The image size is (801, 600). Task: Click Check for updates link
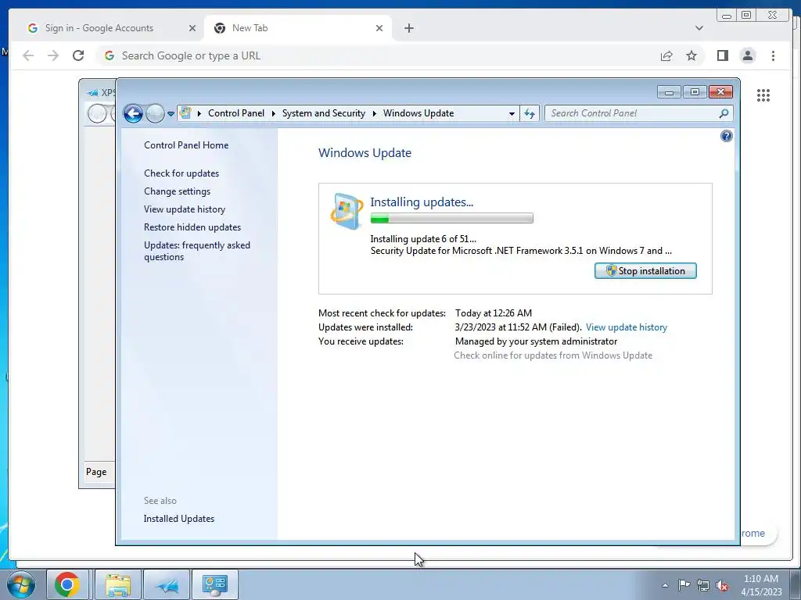click(181, 173)
